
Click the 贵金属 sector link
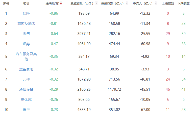click(26, 100)
